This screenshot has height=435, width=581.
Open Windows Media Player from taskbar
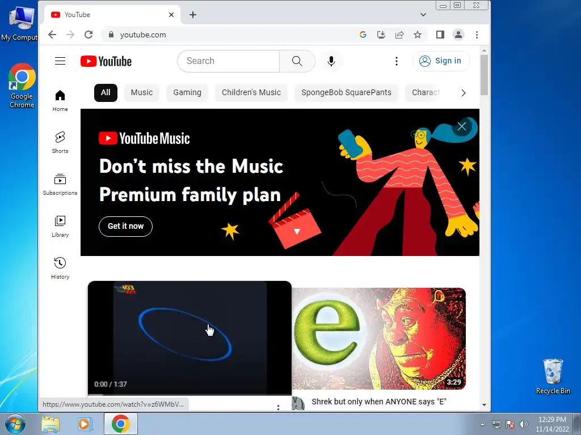point(84,424)
